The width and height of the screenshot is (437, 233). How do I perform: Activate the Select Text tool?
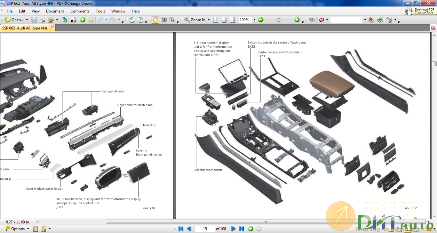172,20
